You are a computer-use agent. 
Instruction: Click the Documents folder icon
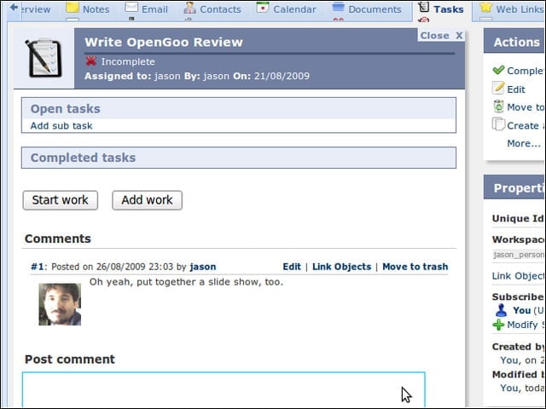click(x=338, y=7)
